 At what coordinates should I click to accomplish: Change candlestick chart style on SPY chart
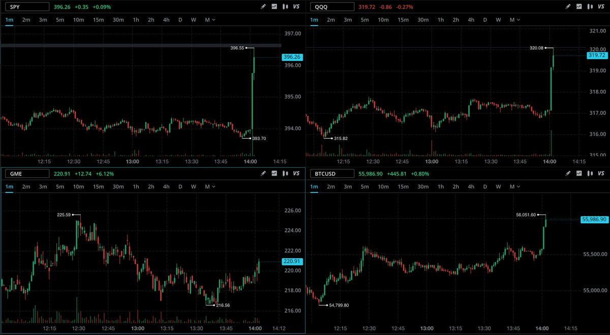(285, 7)
